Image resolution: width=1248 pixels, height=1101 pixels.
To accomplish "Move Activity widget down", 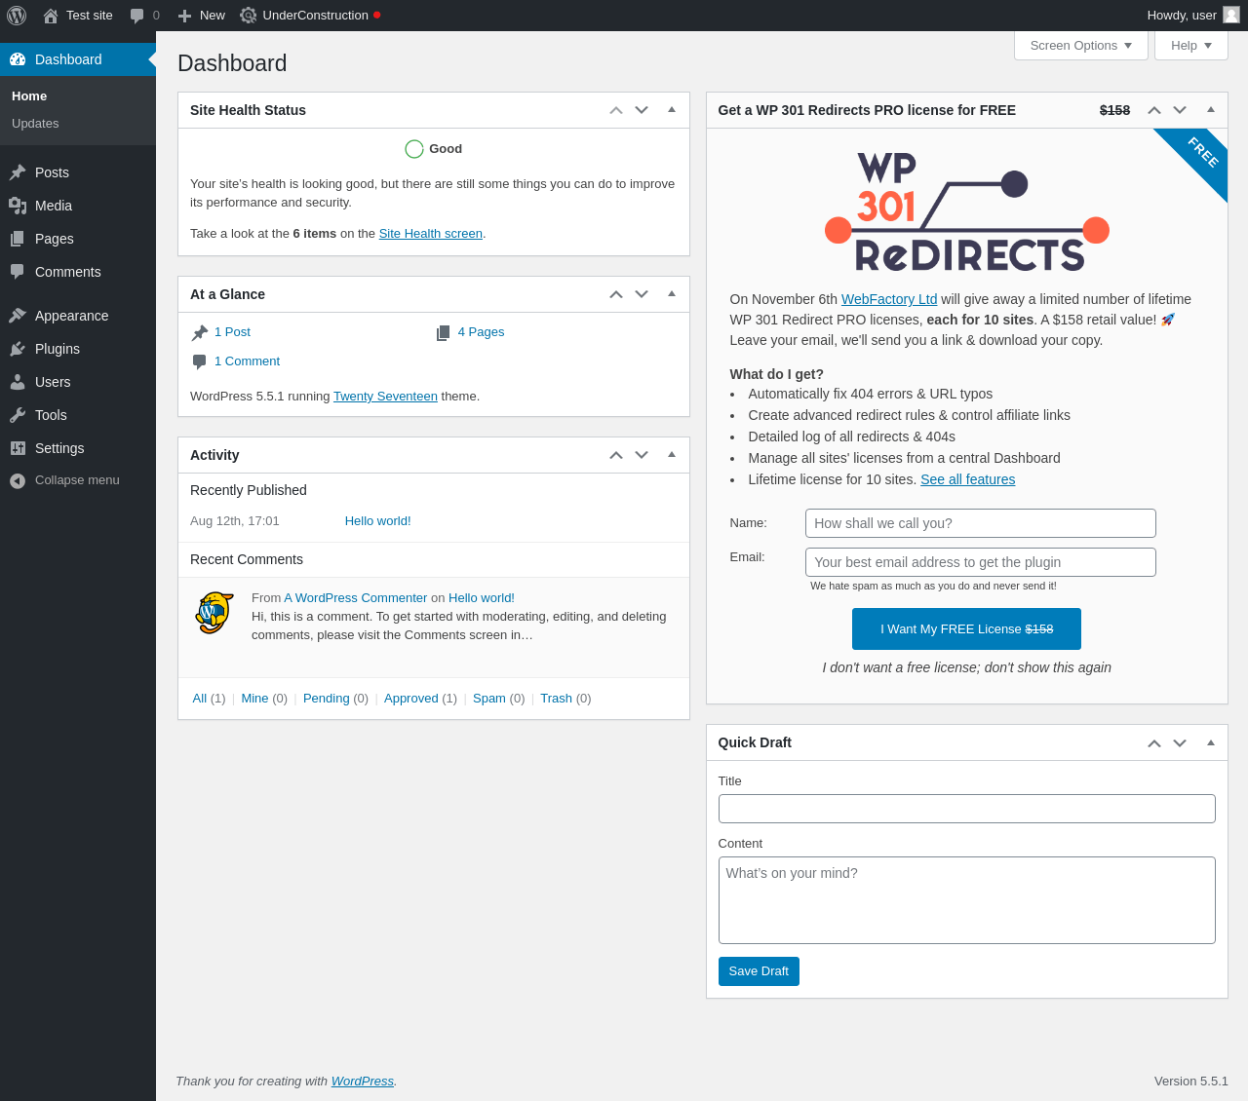I will click(x=642, y=455).
